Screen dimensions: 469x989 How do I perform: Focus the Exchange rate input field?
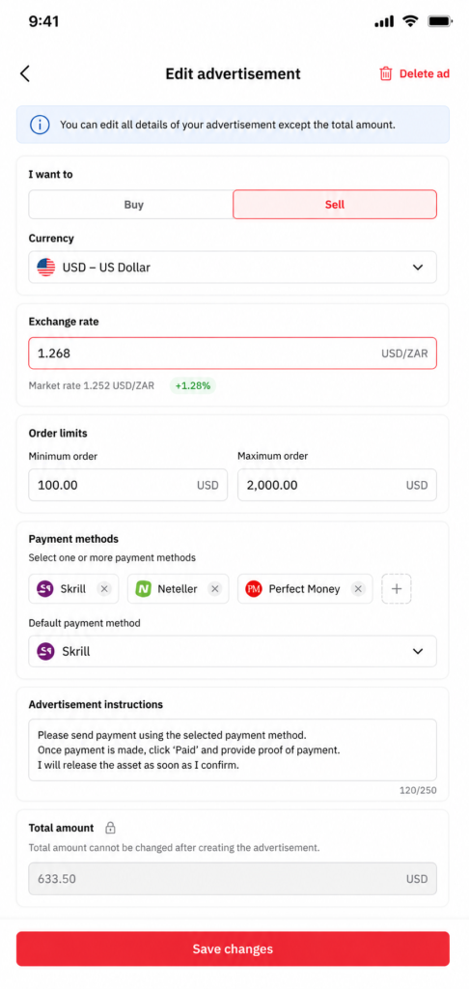(x=233, y=353)
